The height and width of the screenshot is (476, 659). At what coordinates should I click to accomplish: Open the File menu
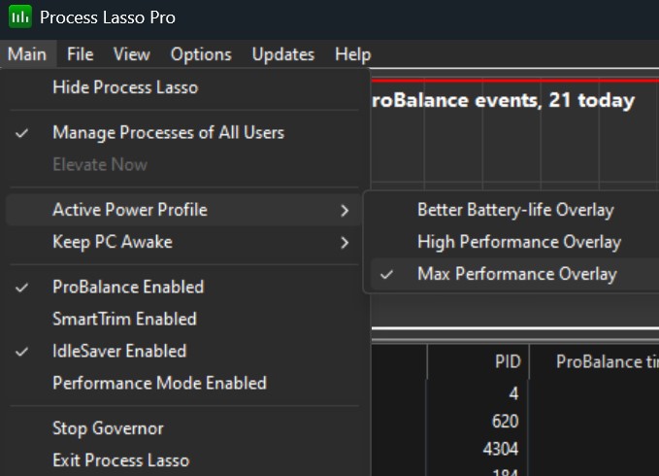pyautogui.click(x=80, y=54)
